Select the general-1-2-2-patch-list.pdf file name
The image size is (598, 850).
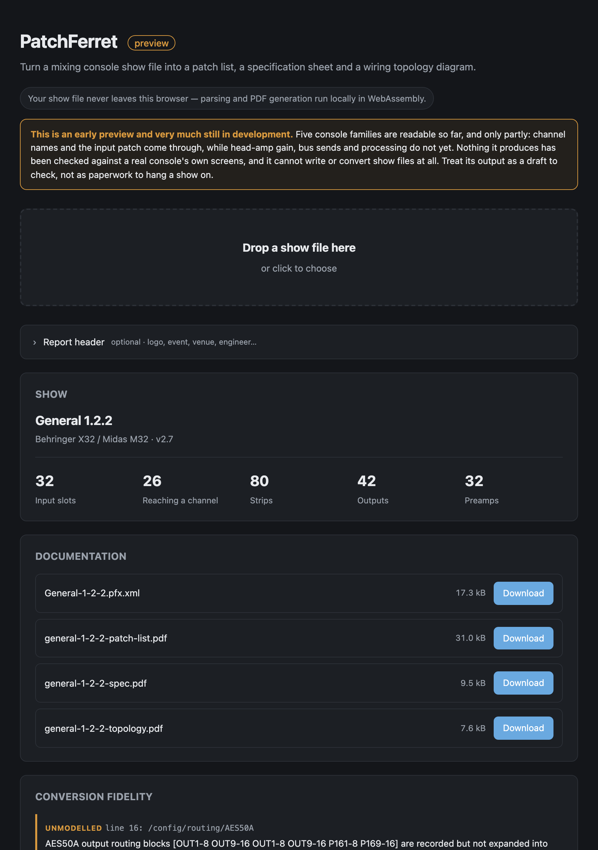(x=106, y=638)
